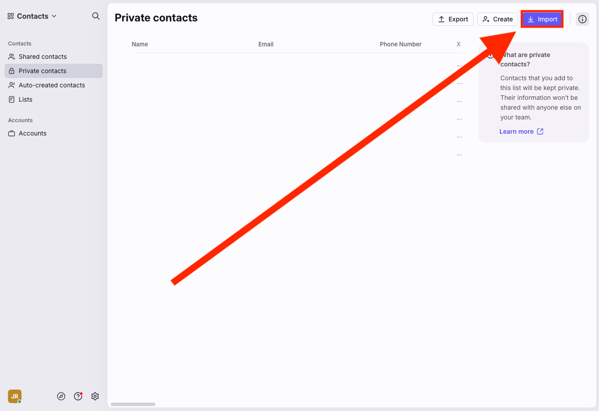
Task: Open Lists in the sidebar
Action: pos(25,99)
